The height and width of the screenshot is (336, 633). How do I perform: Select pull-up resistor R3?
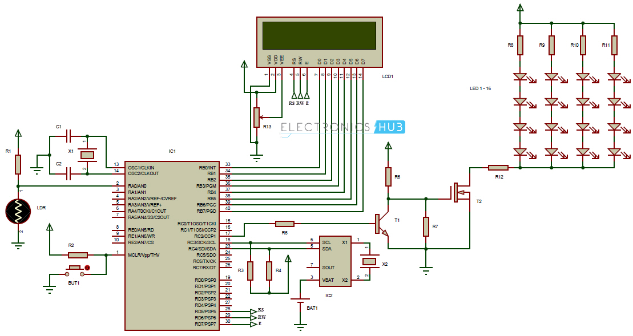point(251,270)
